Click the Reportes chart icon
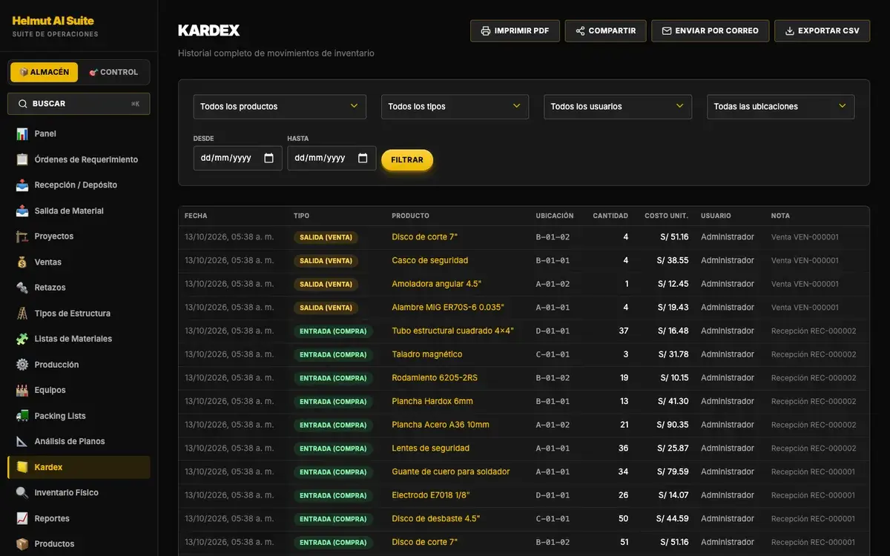 (x=22, y=518)
